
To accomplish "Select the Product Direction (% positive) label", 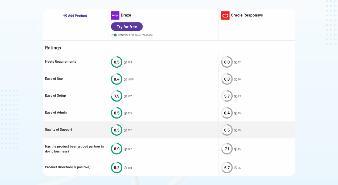I will point(68,167).
